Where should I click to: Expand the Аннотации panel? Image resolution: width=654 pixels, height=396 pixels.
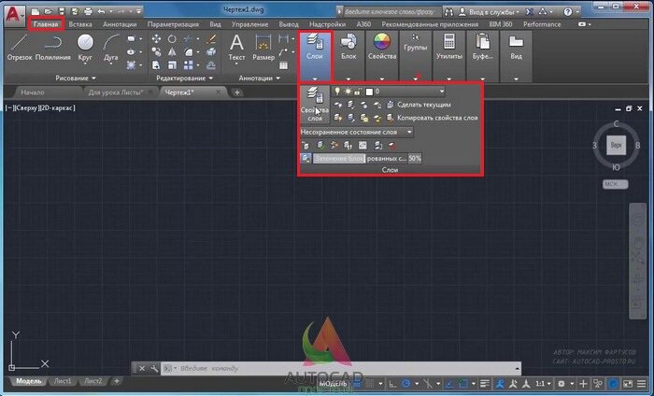[259, 78]
